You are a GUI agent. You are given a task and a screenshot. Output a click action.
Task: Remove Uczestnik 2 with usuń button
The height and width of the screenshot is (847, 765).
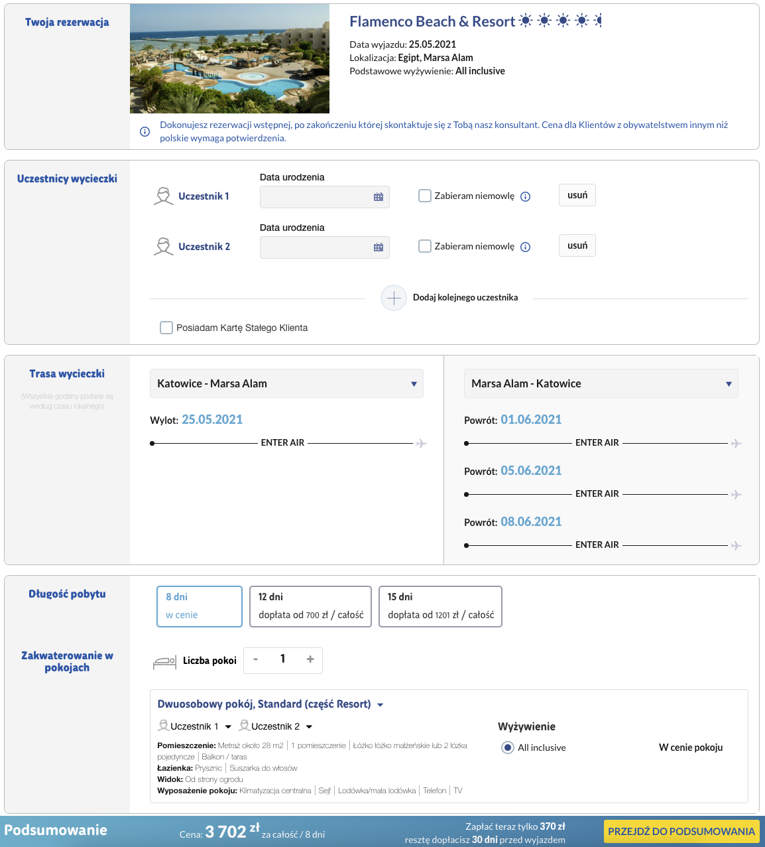click(577, 245)
